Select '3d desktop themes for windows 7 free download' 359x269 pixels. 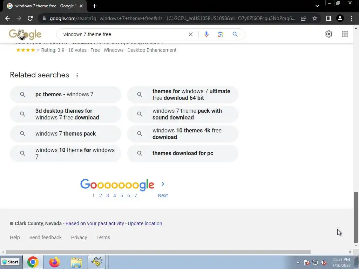(x=66, y=114)
